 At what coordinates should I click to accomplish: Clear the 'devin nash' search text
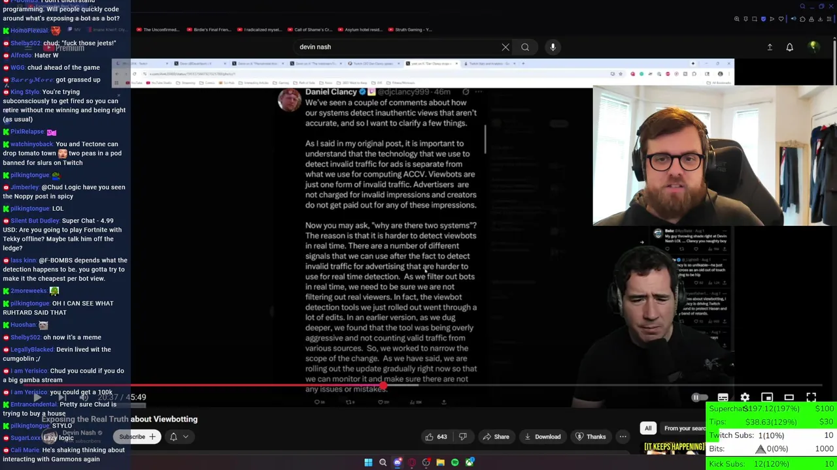pos(505,47)
